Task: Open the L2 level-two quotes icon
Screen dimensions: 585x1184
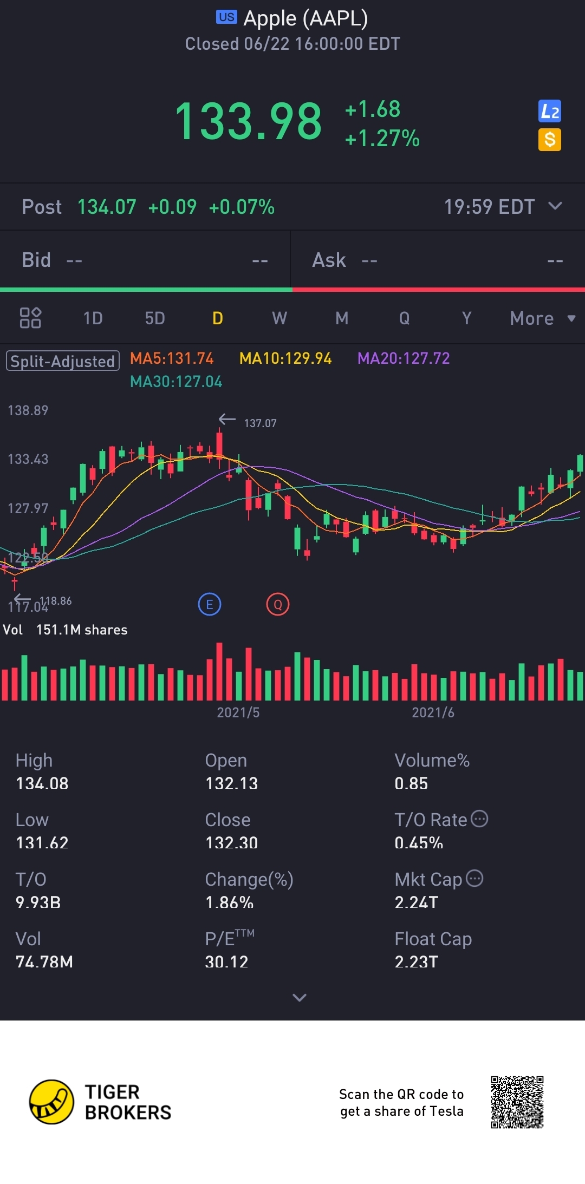Action: click(550, 112)
